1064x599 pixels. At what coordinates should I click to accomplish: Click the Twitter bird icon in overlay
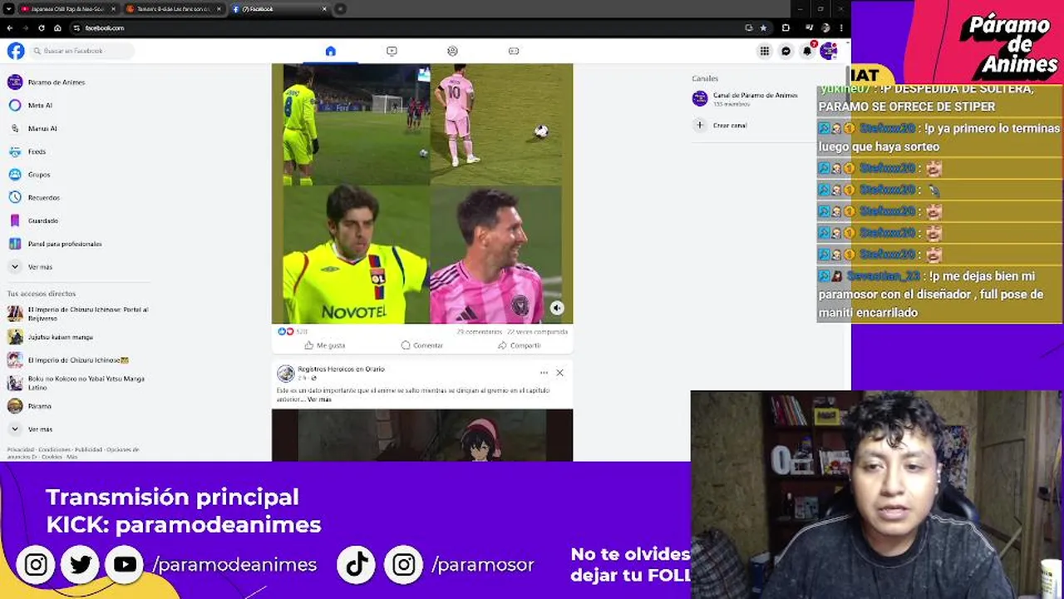point(81,565)
